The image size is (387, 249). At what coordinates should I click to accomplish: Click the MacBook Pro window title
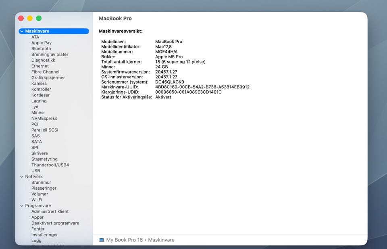115,19
